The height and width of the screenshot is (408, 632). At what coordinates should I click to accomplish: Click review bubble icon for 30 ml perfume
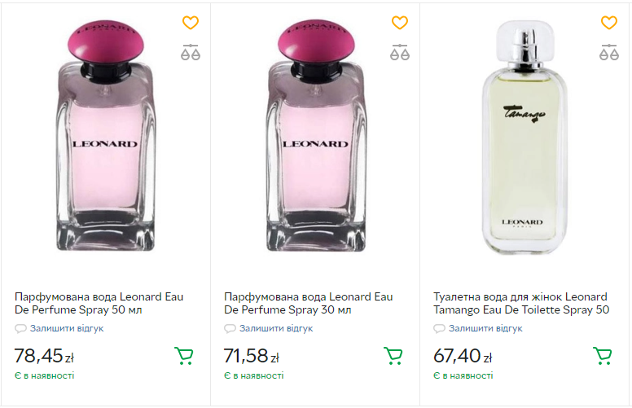(x=230, y=329)
